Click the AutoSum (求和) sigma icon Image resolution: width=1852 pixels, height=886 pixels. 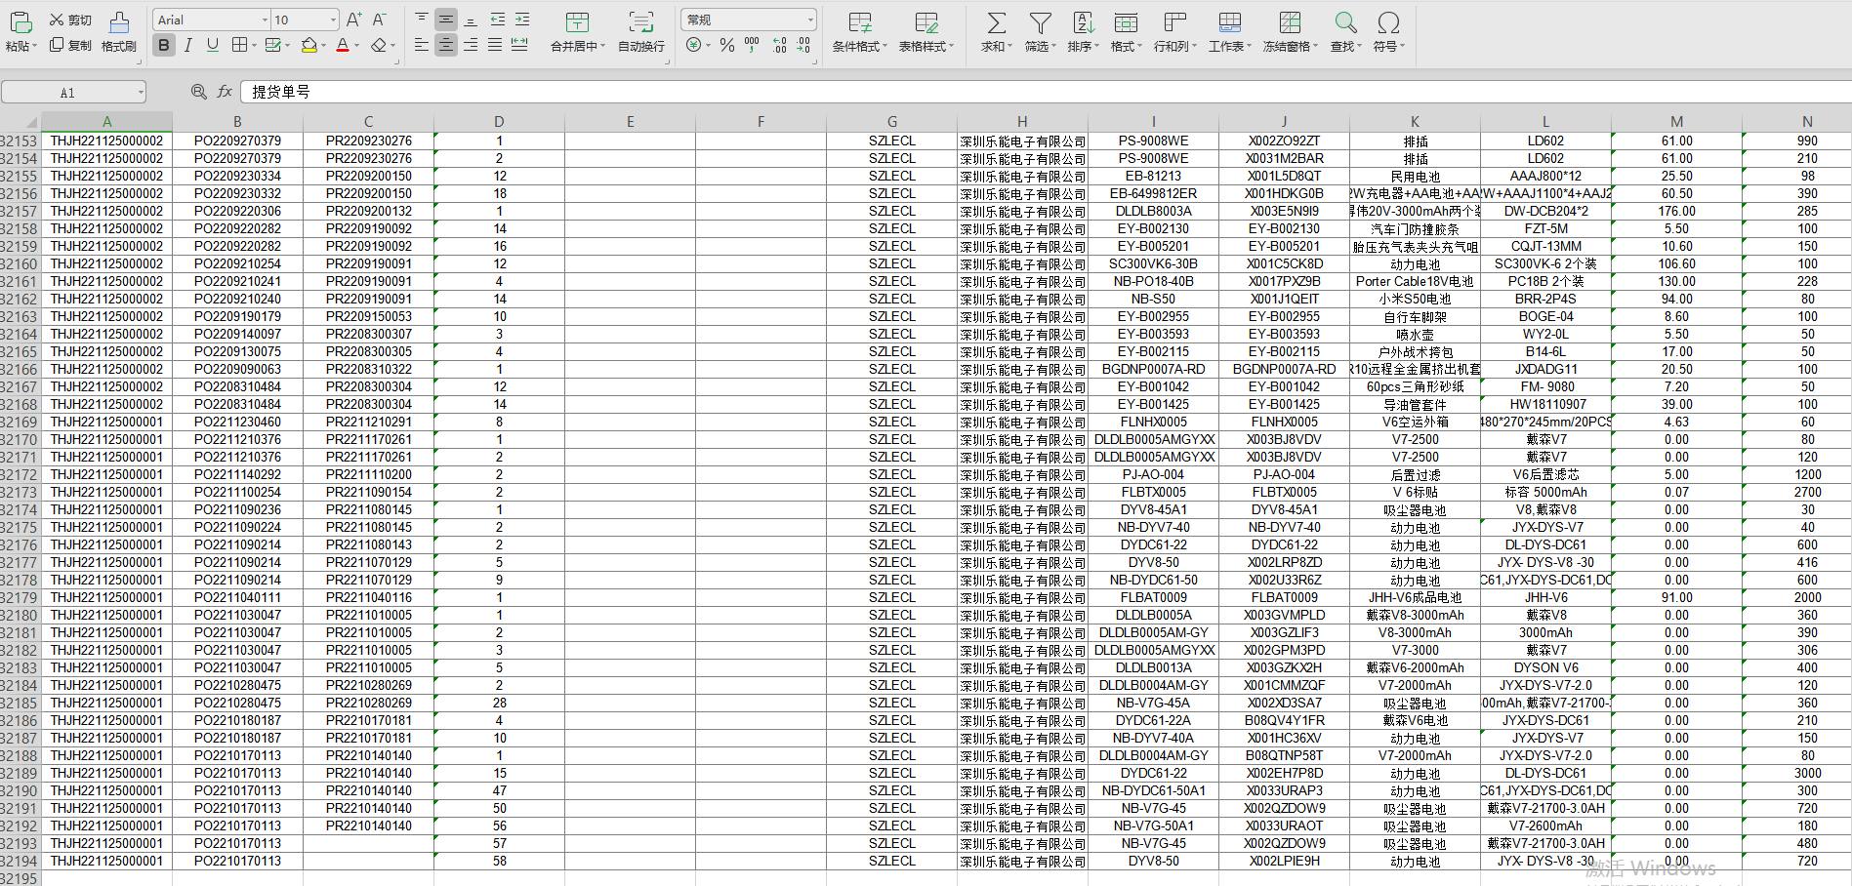pyautogui.click(x=996, y=22)
